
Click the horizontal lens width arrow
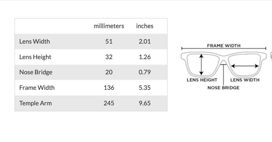[245, 66]
